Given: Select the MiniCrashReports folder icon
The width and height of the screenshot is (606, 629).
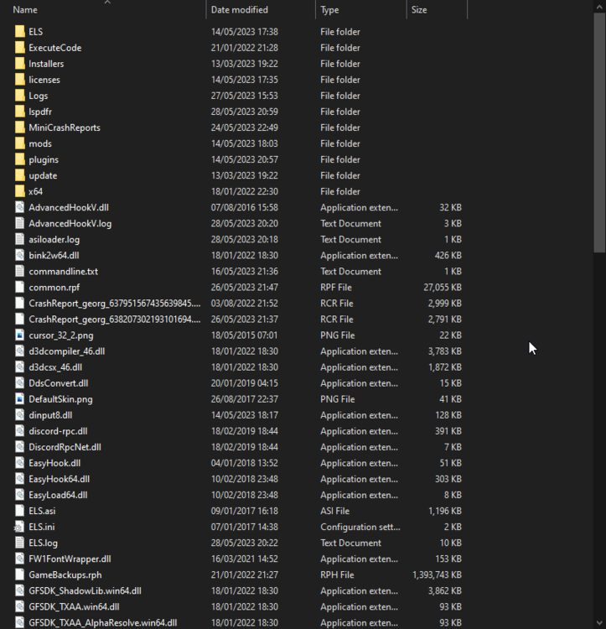Looking at the screenshot, I should pos(19,127).
